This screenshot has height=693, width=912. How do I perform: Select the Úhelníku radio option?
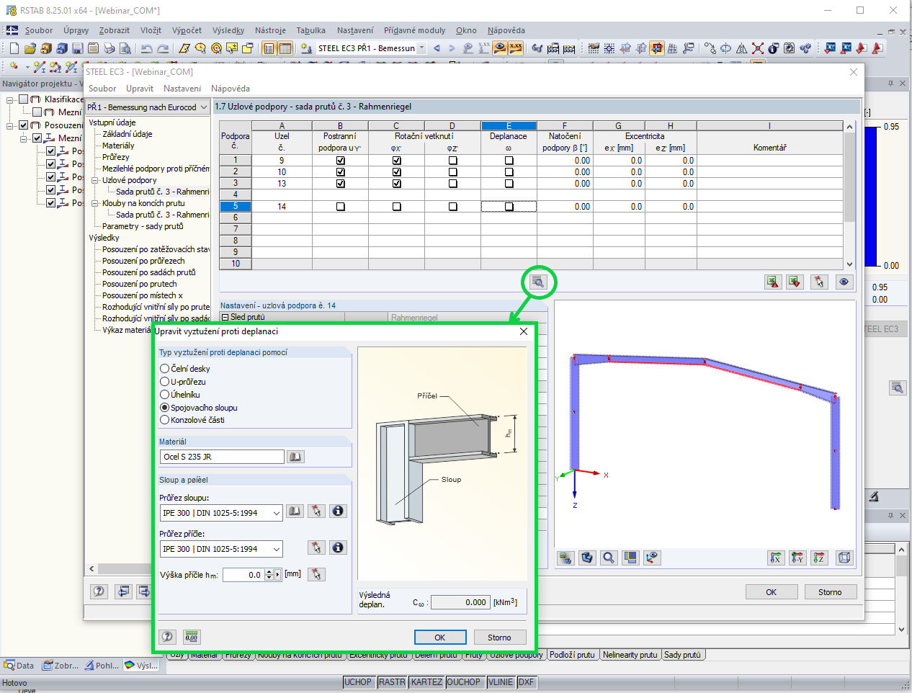pyautogui.click(x=164, y=395)
